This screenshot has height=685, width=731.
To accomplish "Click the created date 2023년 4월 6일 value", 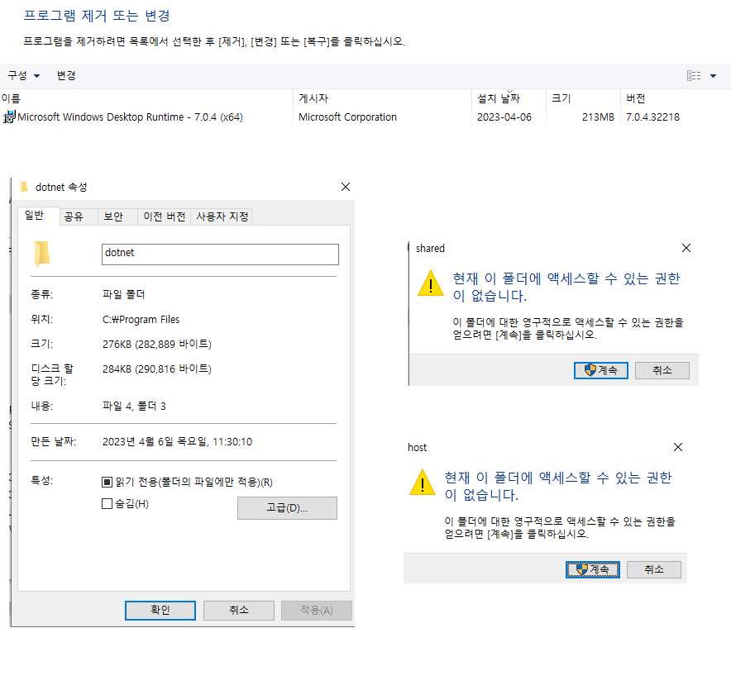I will coord(177,441).
